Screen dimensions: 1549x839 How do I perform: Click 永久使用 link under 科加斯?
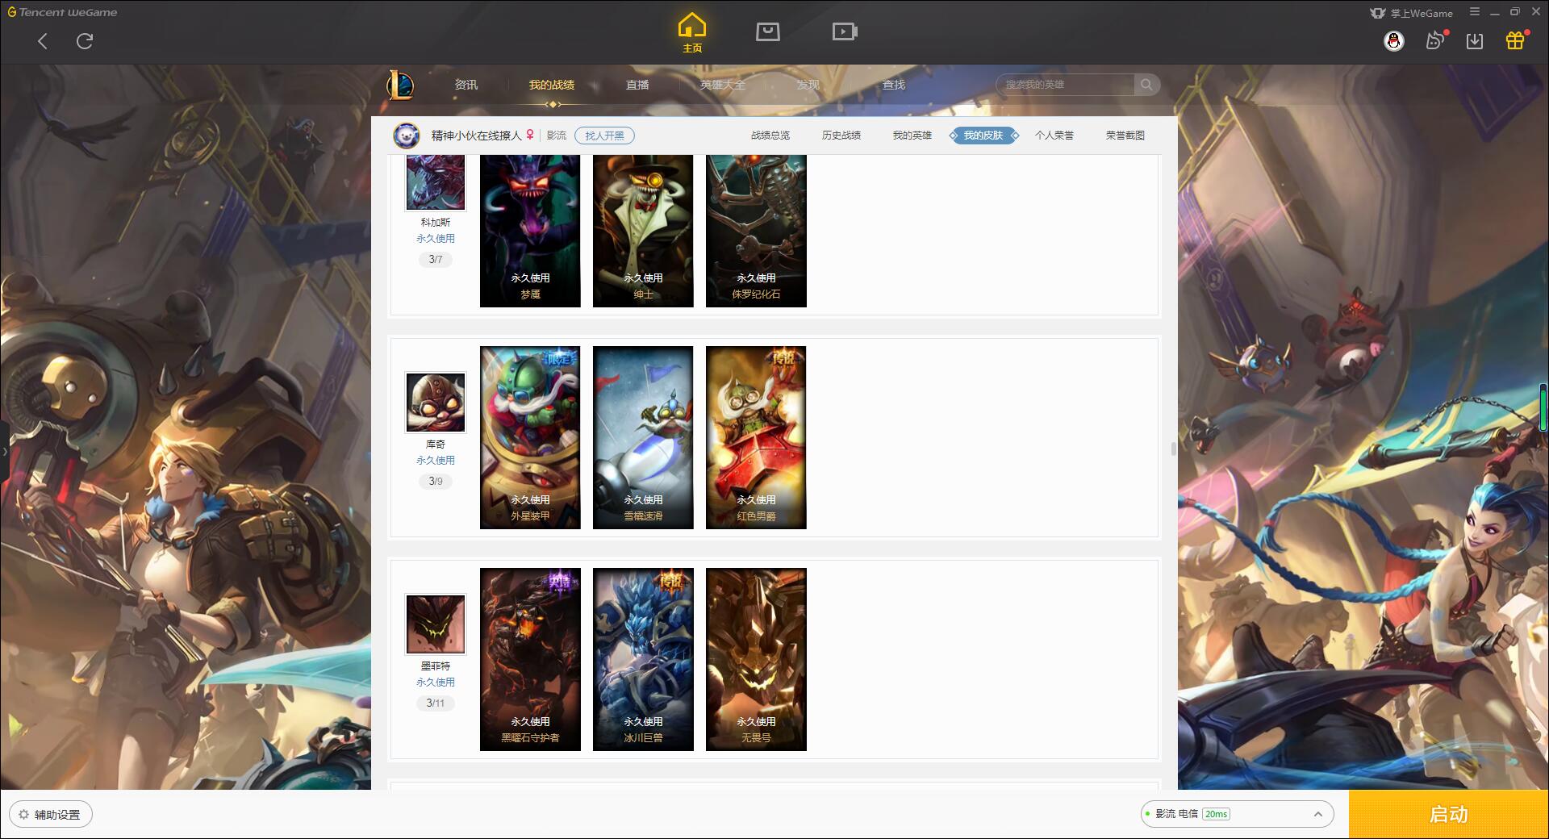pos(436,239)
